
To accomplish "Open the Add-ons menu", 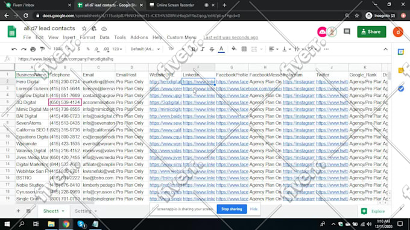I will tap(139, 37).
